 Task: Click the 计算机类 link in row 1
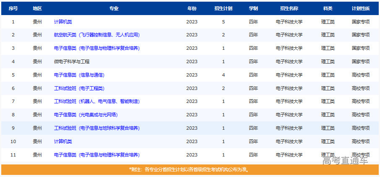click(x=63, y=22)
